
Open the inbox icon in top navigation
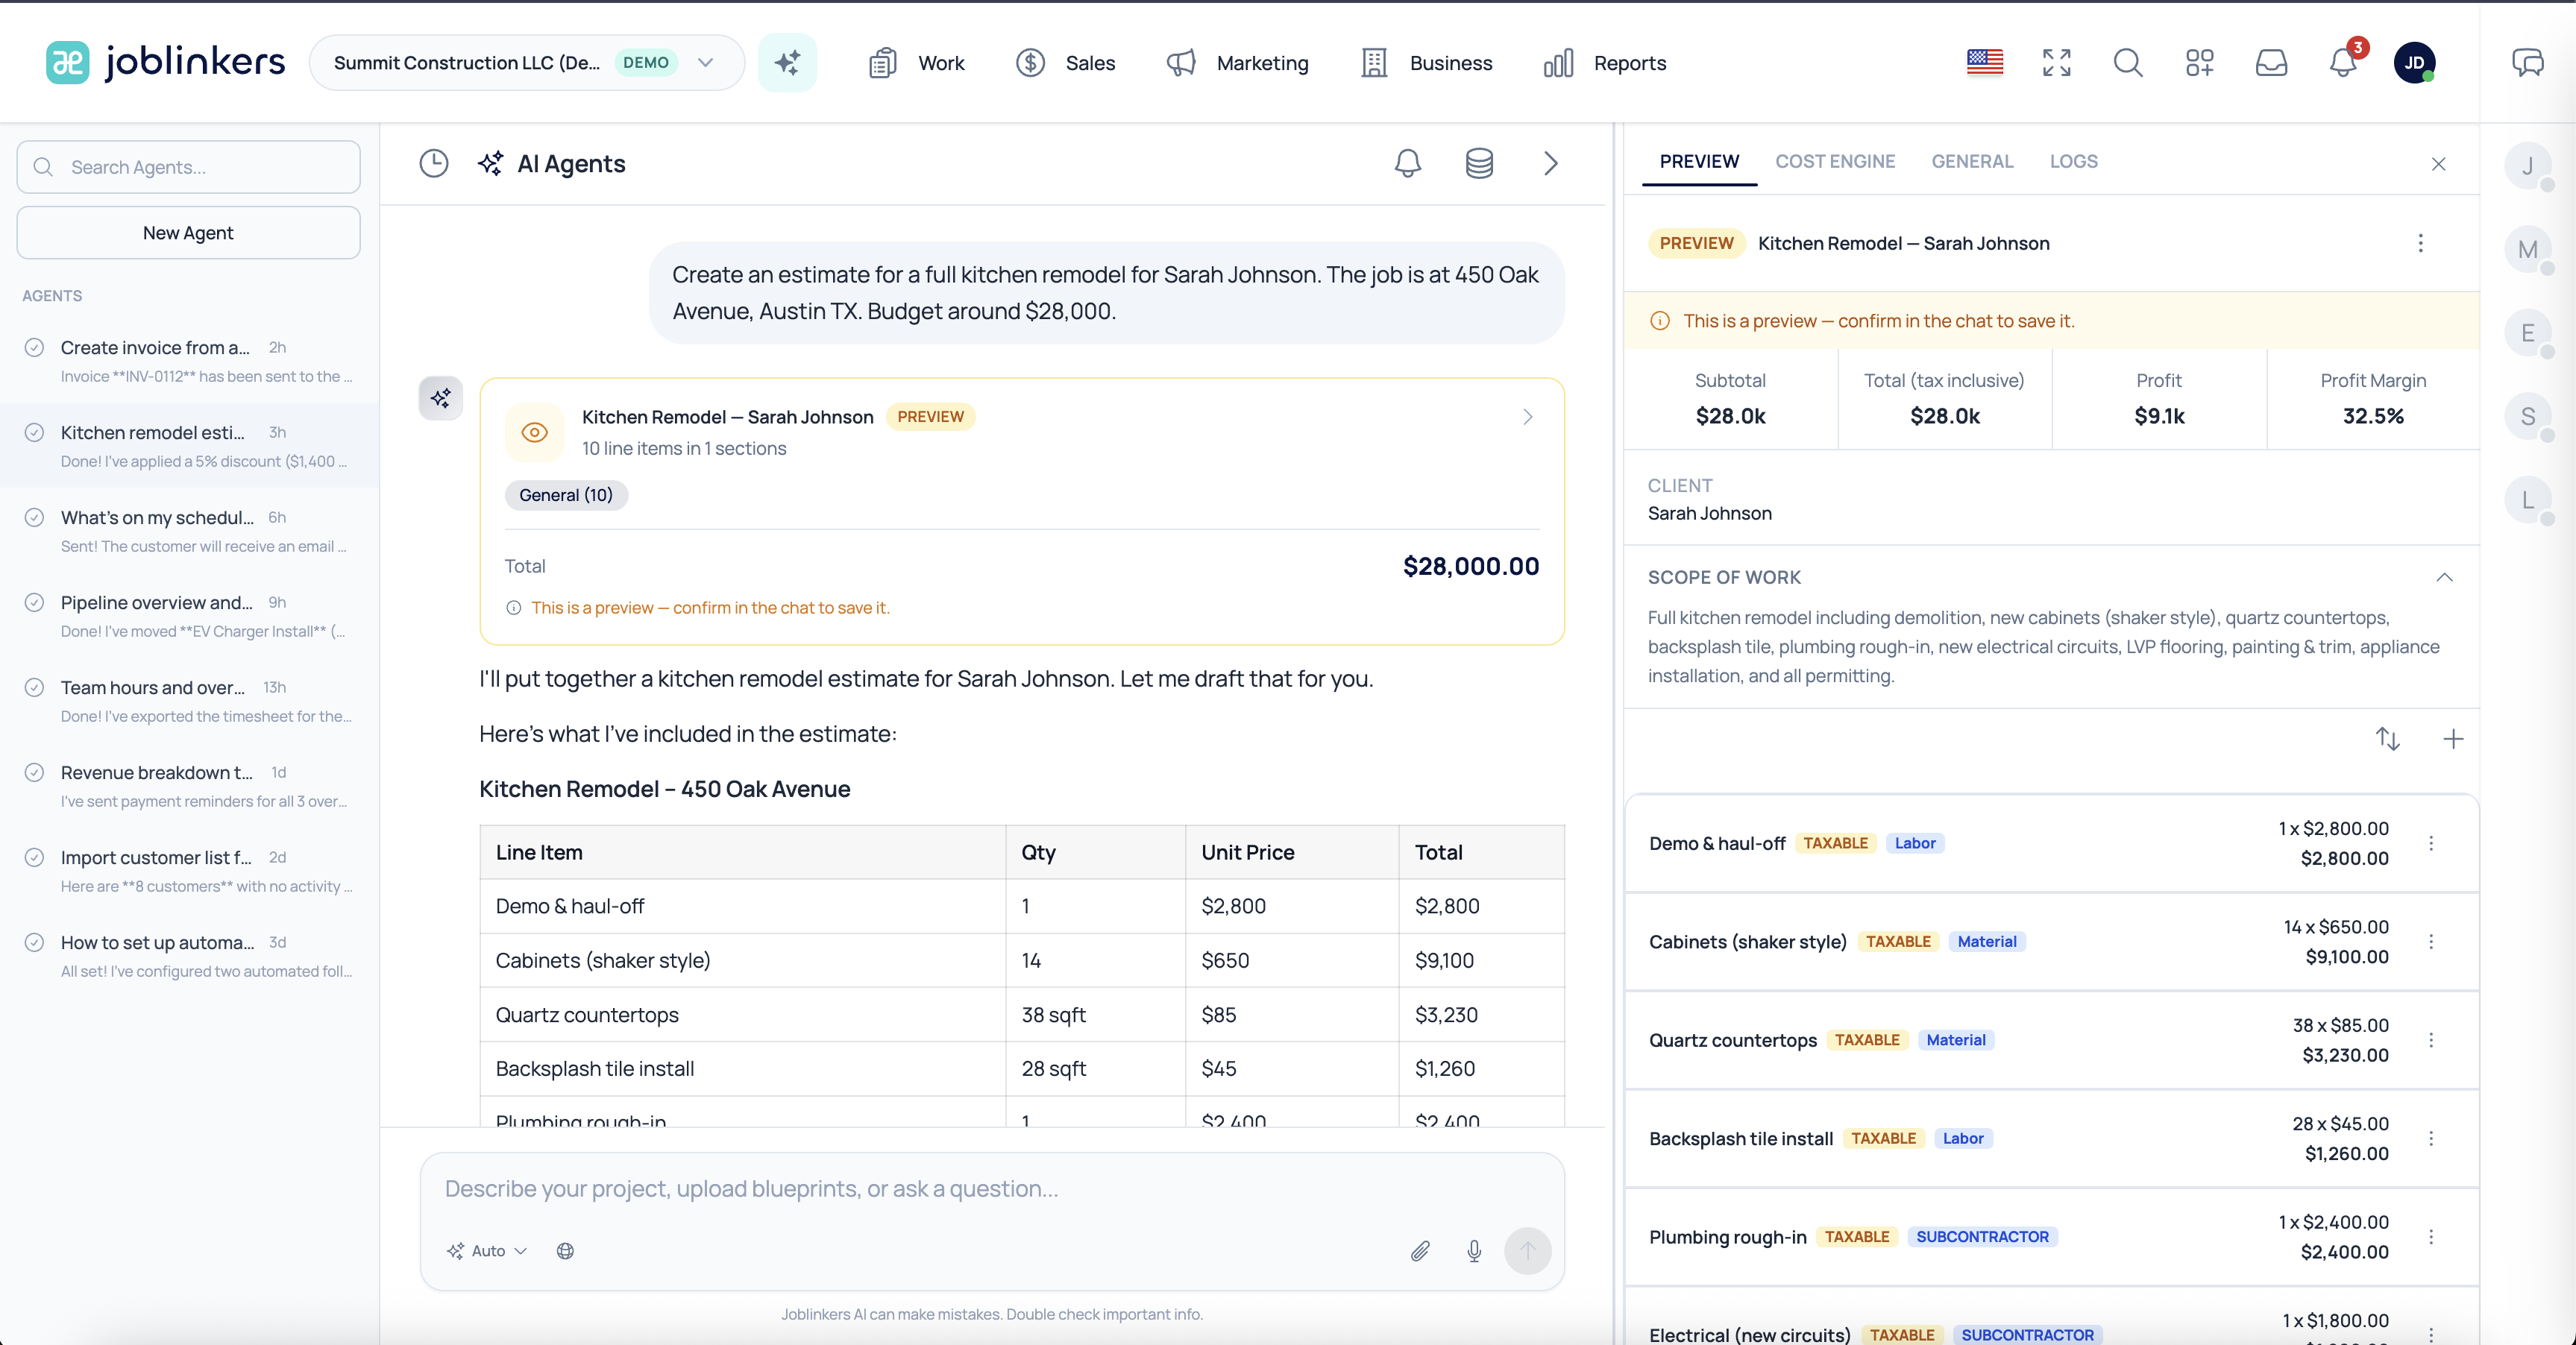coord(2272,62)
